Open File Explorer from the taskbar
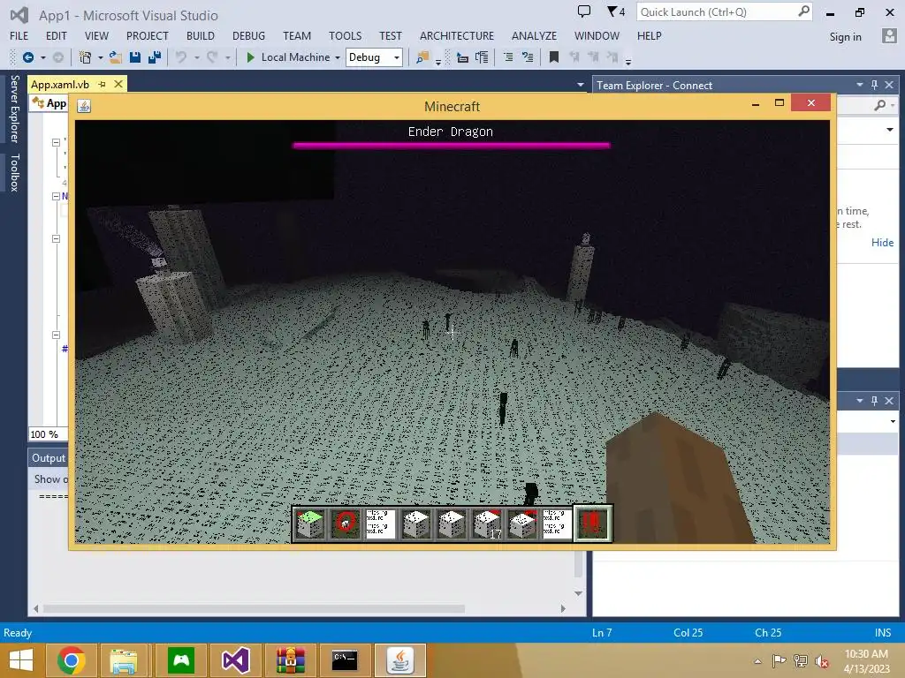 tap(123, 660)
